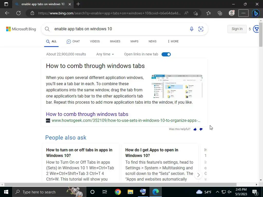This screenshot has width=263, height=197.
Task: Open the weather 54°F widget
Action: click(x=204, y=192)
